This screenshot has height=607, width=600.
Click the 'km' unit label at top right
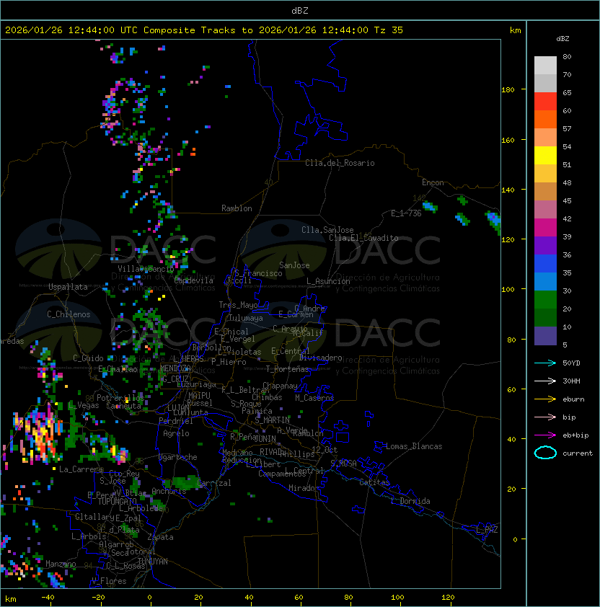515,30
